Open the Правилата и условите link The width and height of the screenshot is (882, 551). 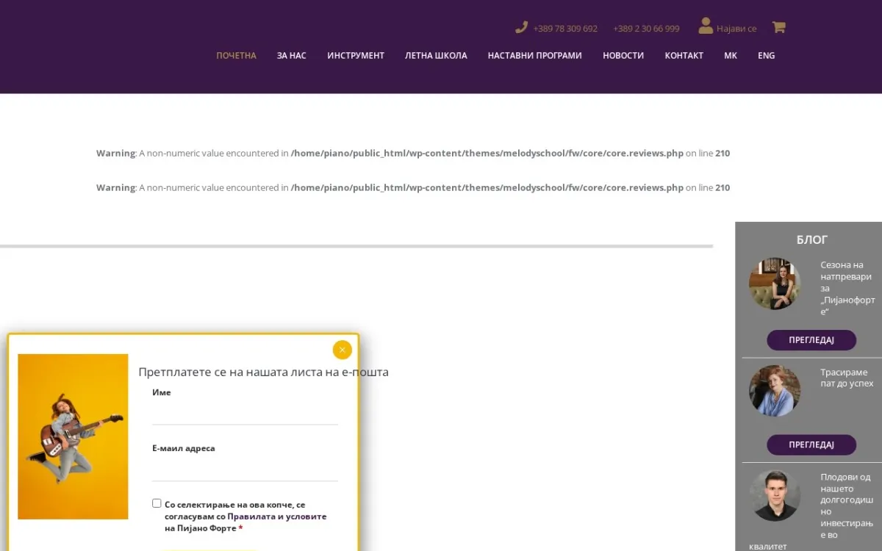coord(277,516)
